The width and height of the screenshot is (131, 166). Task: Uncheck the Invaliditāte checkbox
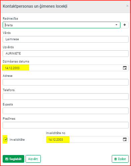6,139
